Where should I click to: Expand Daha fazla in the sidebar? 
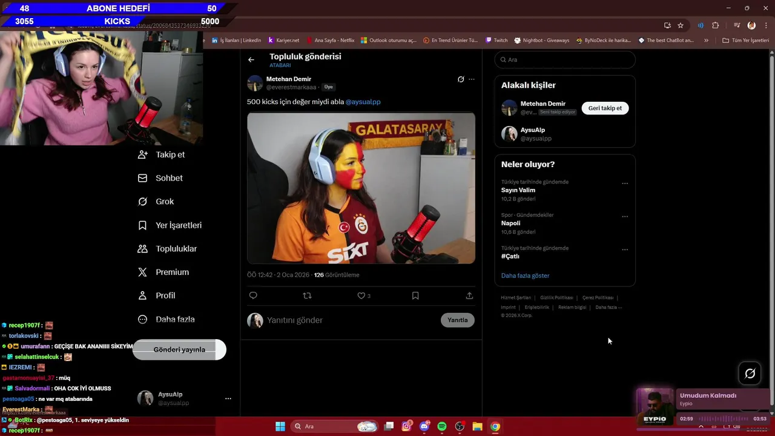click(x=167, y=319)
